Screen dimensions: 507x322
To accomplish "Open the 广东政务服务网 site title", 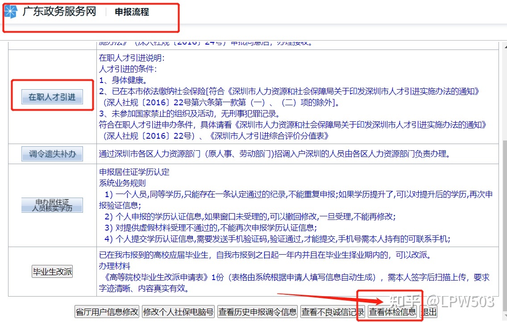I will point(59,12).
